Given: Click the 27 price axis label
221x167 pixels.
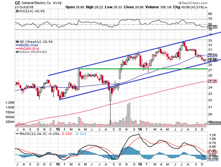Looking at the screenshot, I should tap(210, 70).
